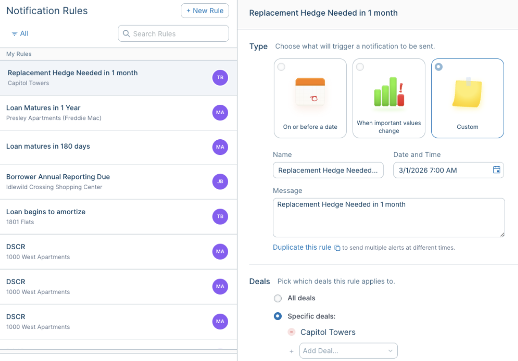The width and height of the screenshot is (518, 361).
Task: Click the TB avatar on Replacement Hedge rule
Action: pyautogui.click(x=220, y=78)
